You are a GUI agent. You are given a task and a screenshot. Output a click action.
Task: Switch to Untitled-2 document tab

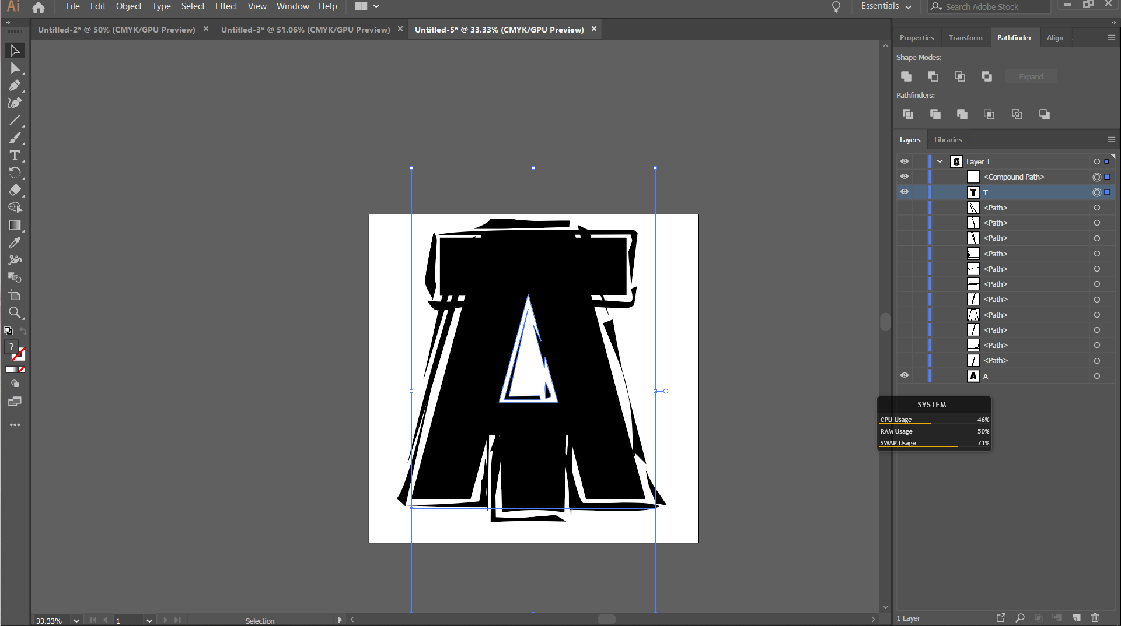pyautogui.click(x=117, y=30)
